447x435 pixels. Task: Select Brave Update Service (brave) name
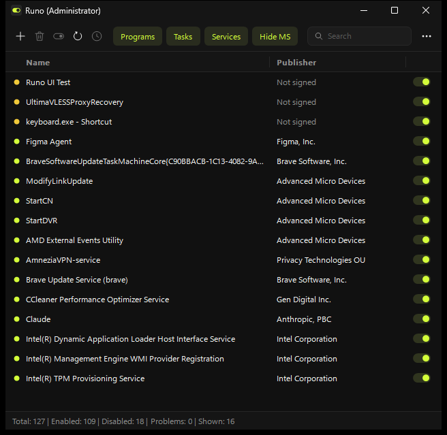coord(77,280)
